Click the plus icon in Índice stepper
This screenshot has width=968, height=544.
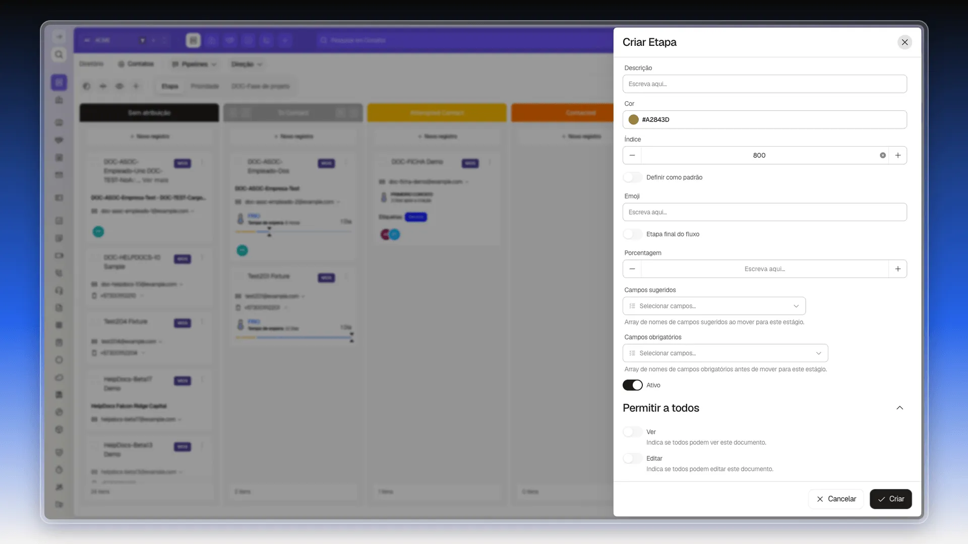[x=897, y=155]
